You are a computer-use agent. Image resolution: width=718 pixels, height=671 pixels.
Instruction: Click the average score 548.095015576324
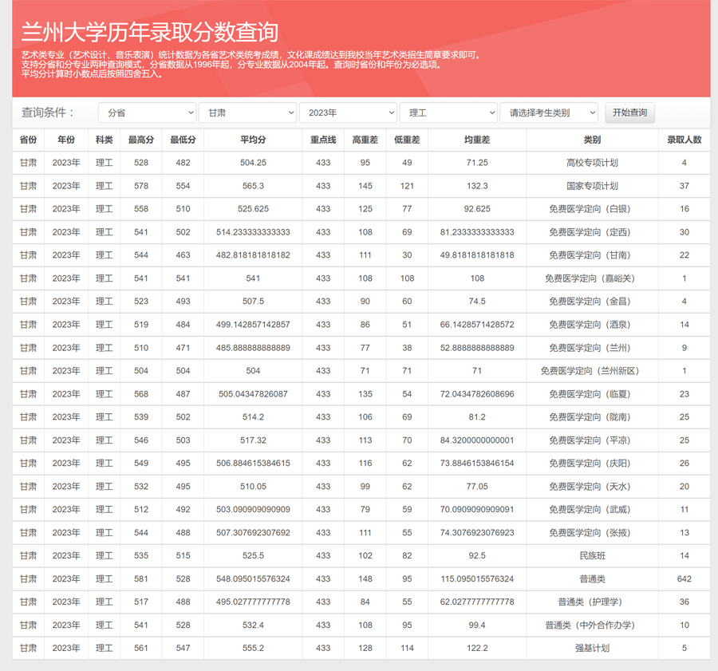point(253,579)
